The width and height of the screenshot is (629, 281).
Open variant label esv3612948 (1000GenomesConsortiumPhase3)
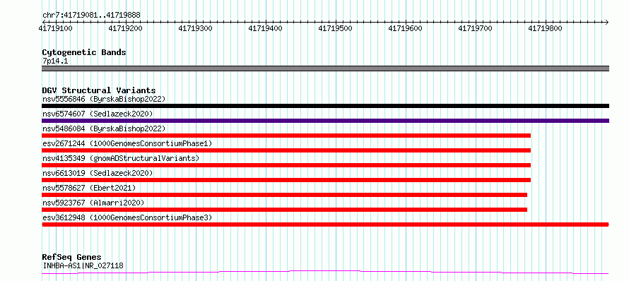tap(127, 217)
